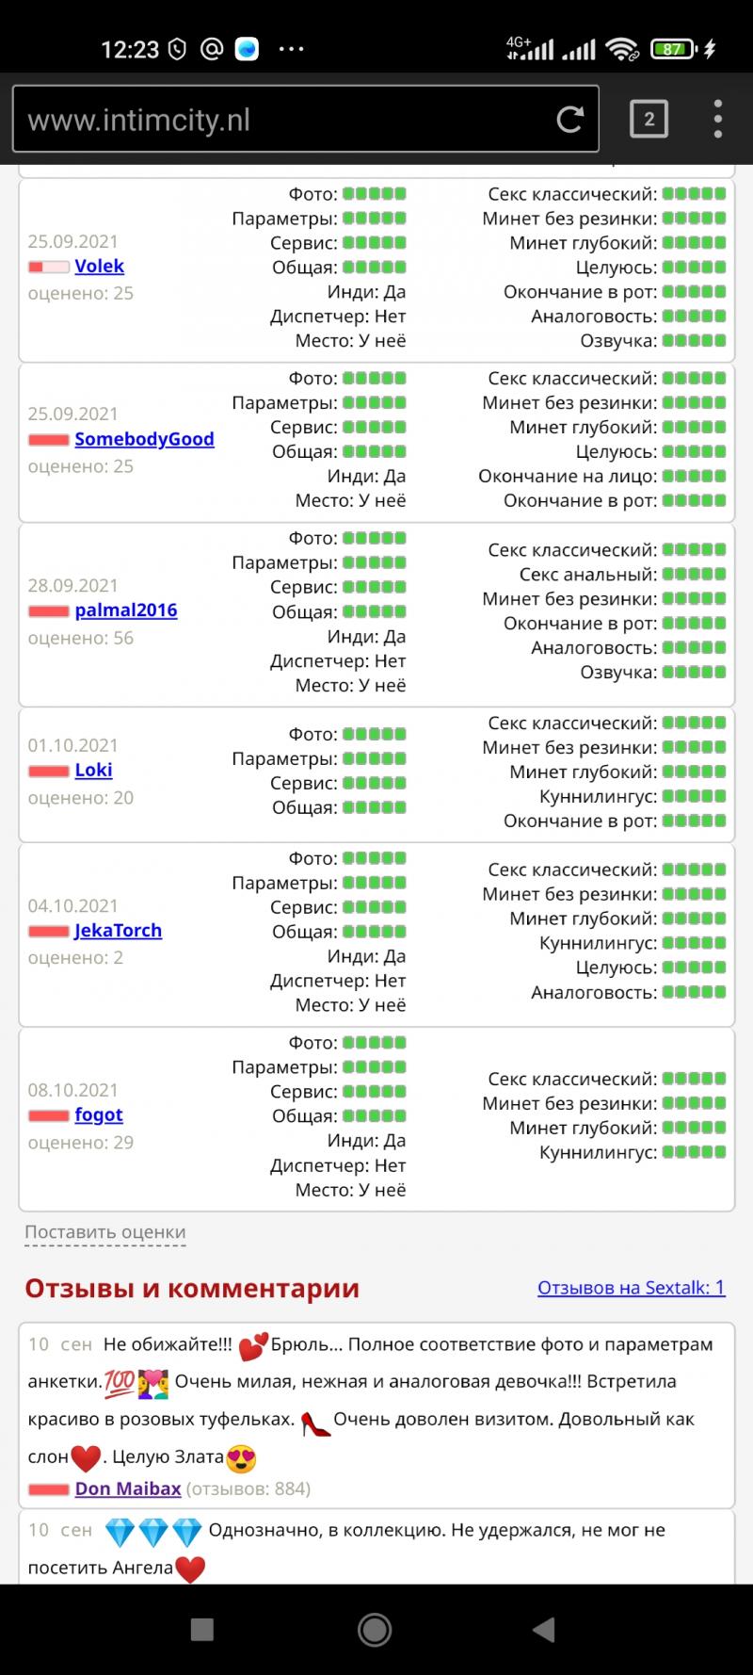The image size is (753, 1675).
Task: Tap the battery indicator in status bar
Action: pyautogui.click(x=671, y=49)
